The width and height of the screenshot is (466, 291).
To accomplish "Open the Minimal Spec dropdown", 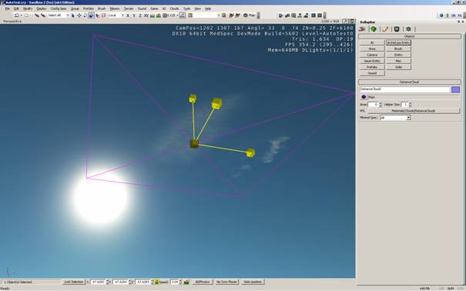I will pos(395,118).
